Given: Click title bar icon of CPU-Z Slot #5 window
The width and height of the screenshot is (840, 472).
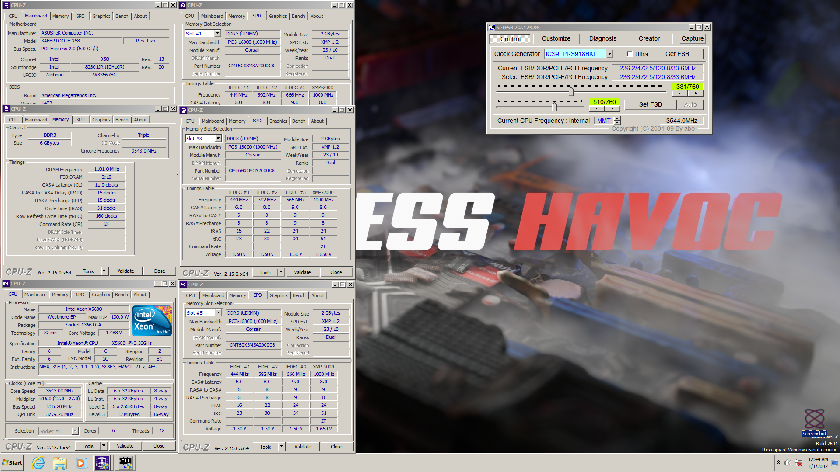Looking at the screenshot, I should click(x=183, y=285).
